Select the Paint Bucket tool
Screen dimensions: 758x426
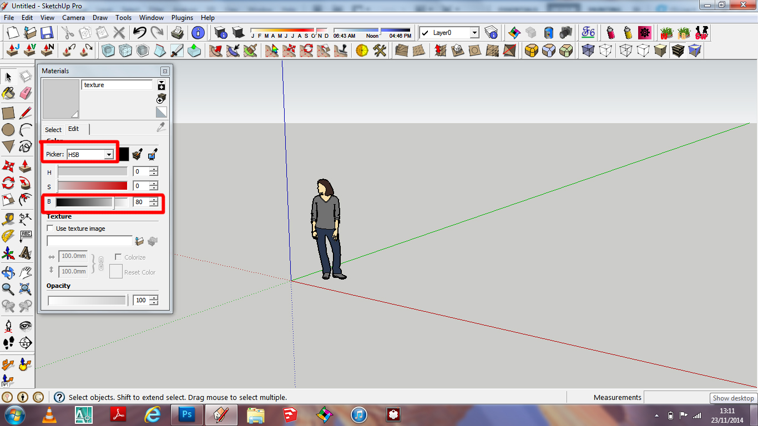[8, 93]
